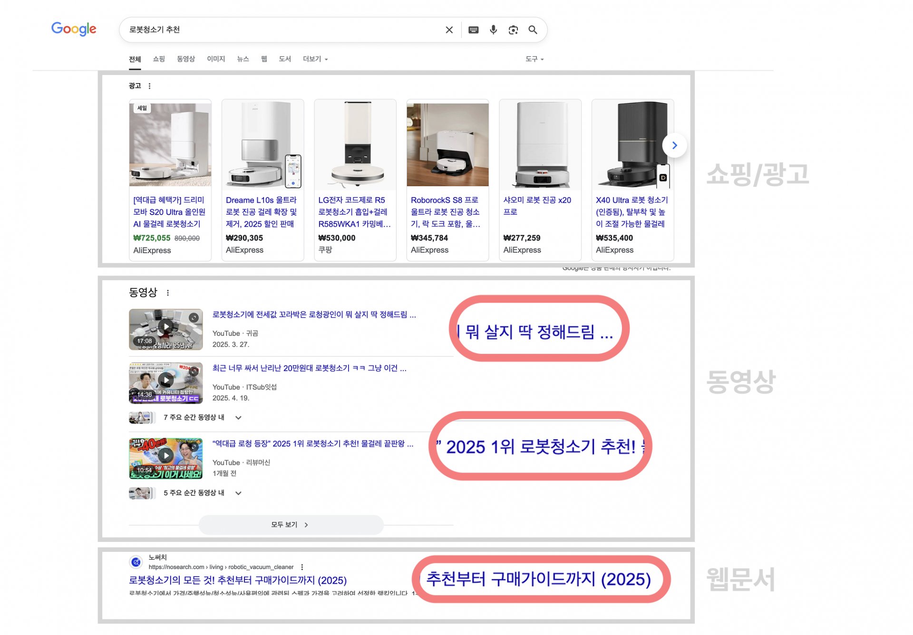Select the 전체 tab

tap(135, 59)
